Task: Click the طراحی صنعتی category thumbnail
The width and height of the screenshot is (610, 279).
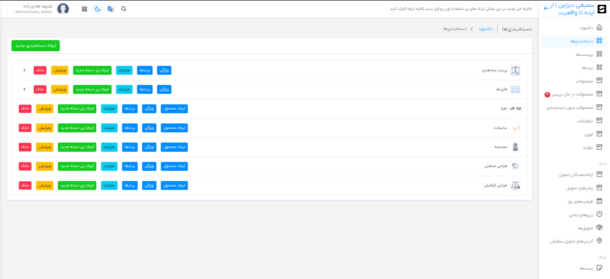Action: point(515,166)
